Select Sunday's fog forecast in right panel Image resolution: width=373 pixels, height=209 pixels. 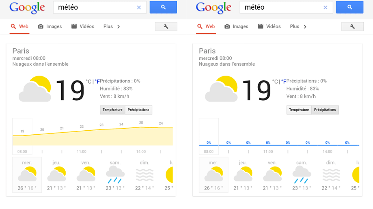(x=331, y=175)
